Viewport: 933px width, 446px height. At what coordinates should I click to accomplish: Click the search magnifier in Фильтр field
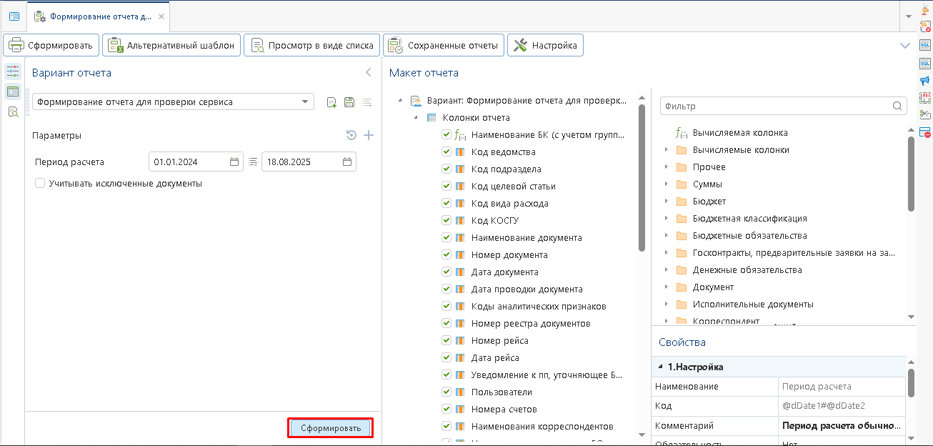(897, 106)
